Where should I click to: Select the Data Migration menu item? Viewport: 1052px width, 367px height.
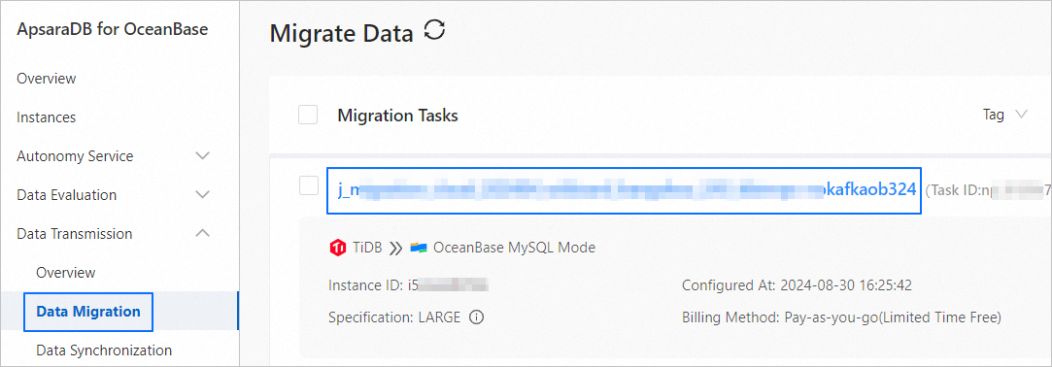point(88,312)
